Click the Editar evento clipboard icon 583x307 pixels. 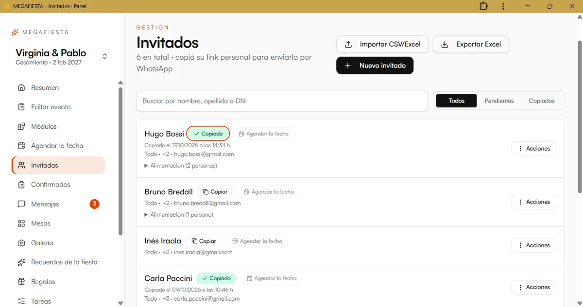pos(21,107)
